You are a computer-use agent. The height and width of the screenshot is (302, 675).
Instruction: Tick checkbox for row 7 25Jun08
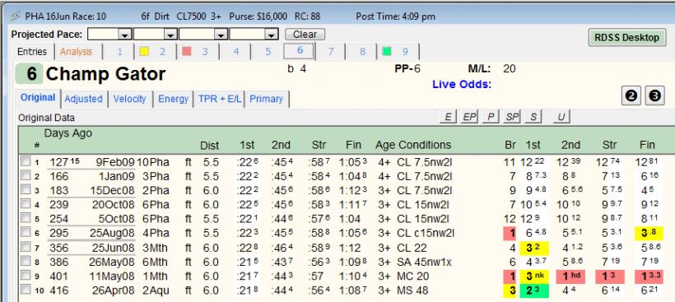tap(26, 247)
